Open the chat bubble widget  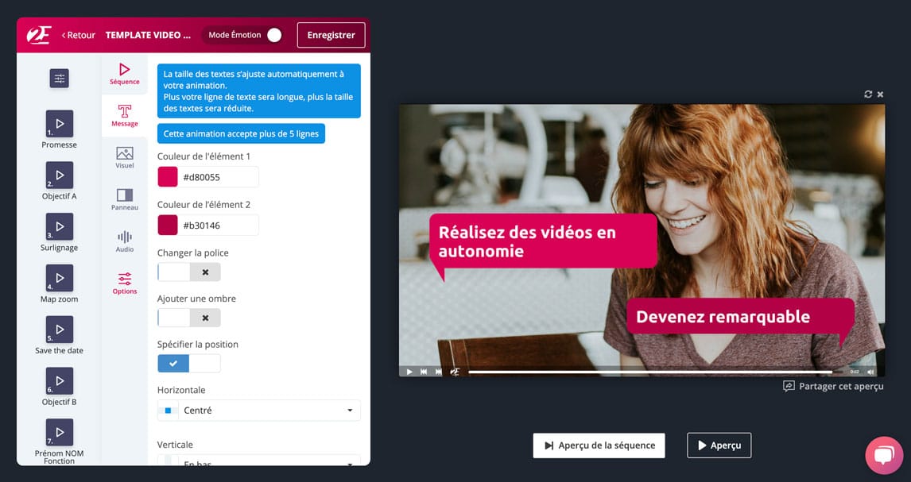[884, 455]
